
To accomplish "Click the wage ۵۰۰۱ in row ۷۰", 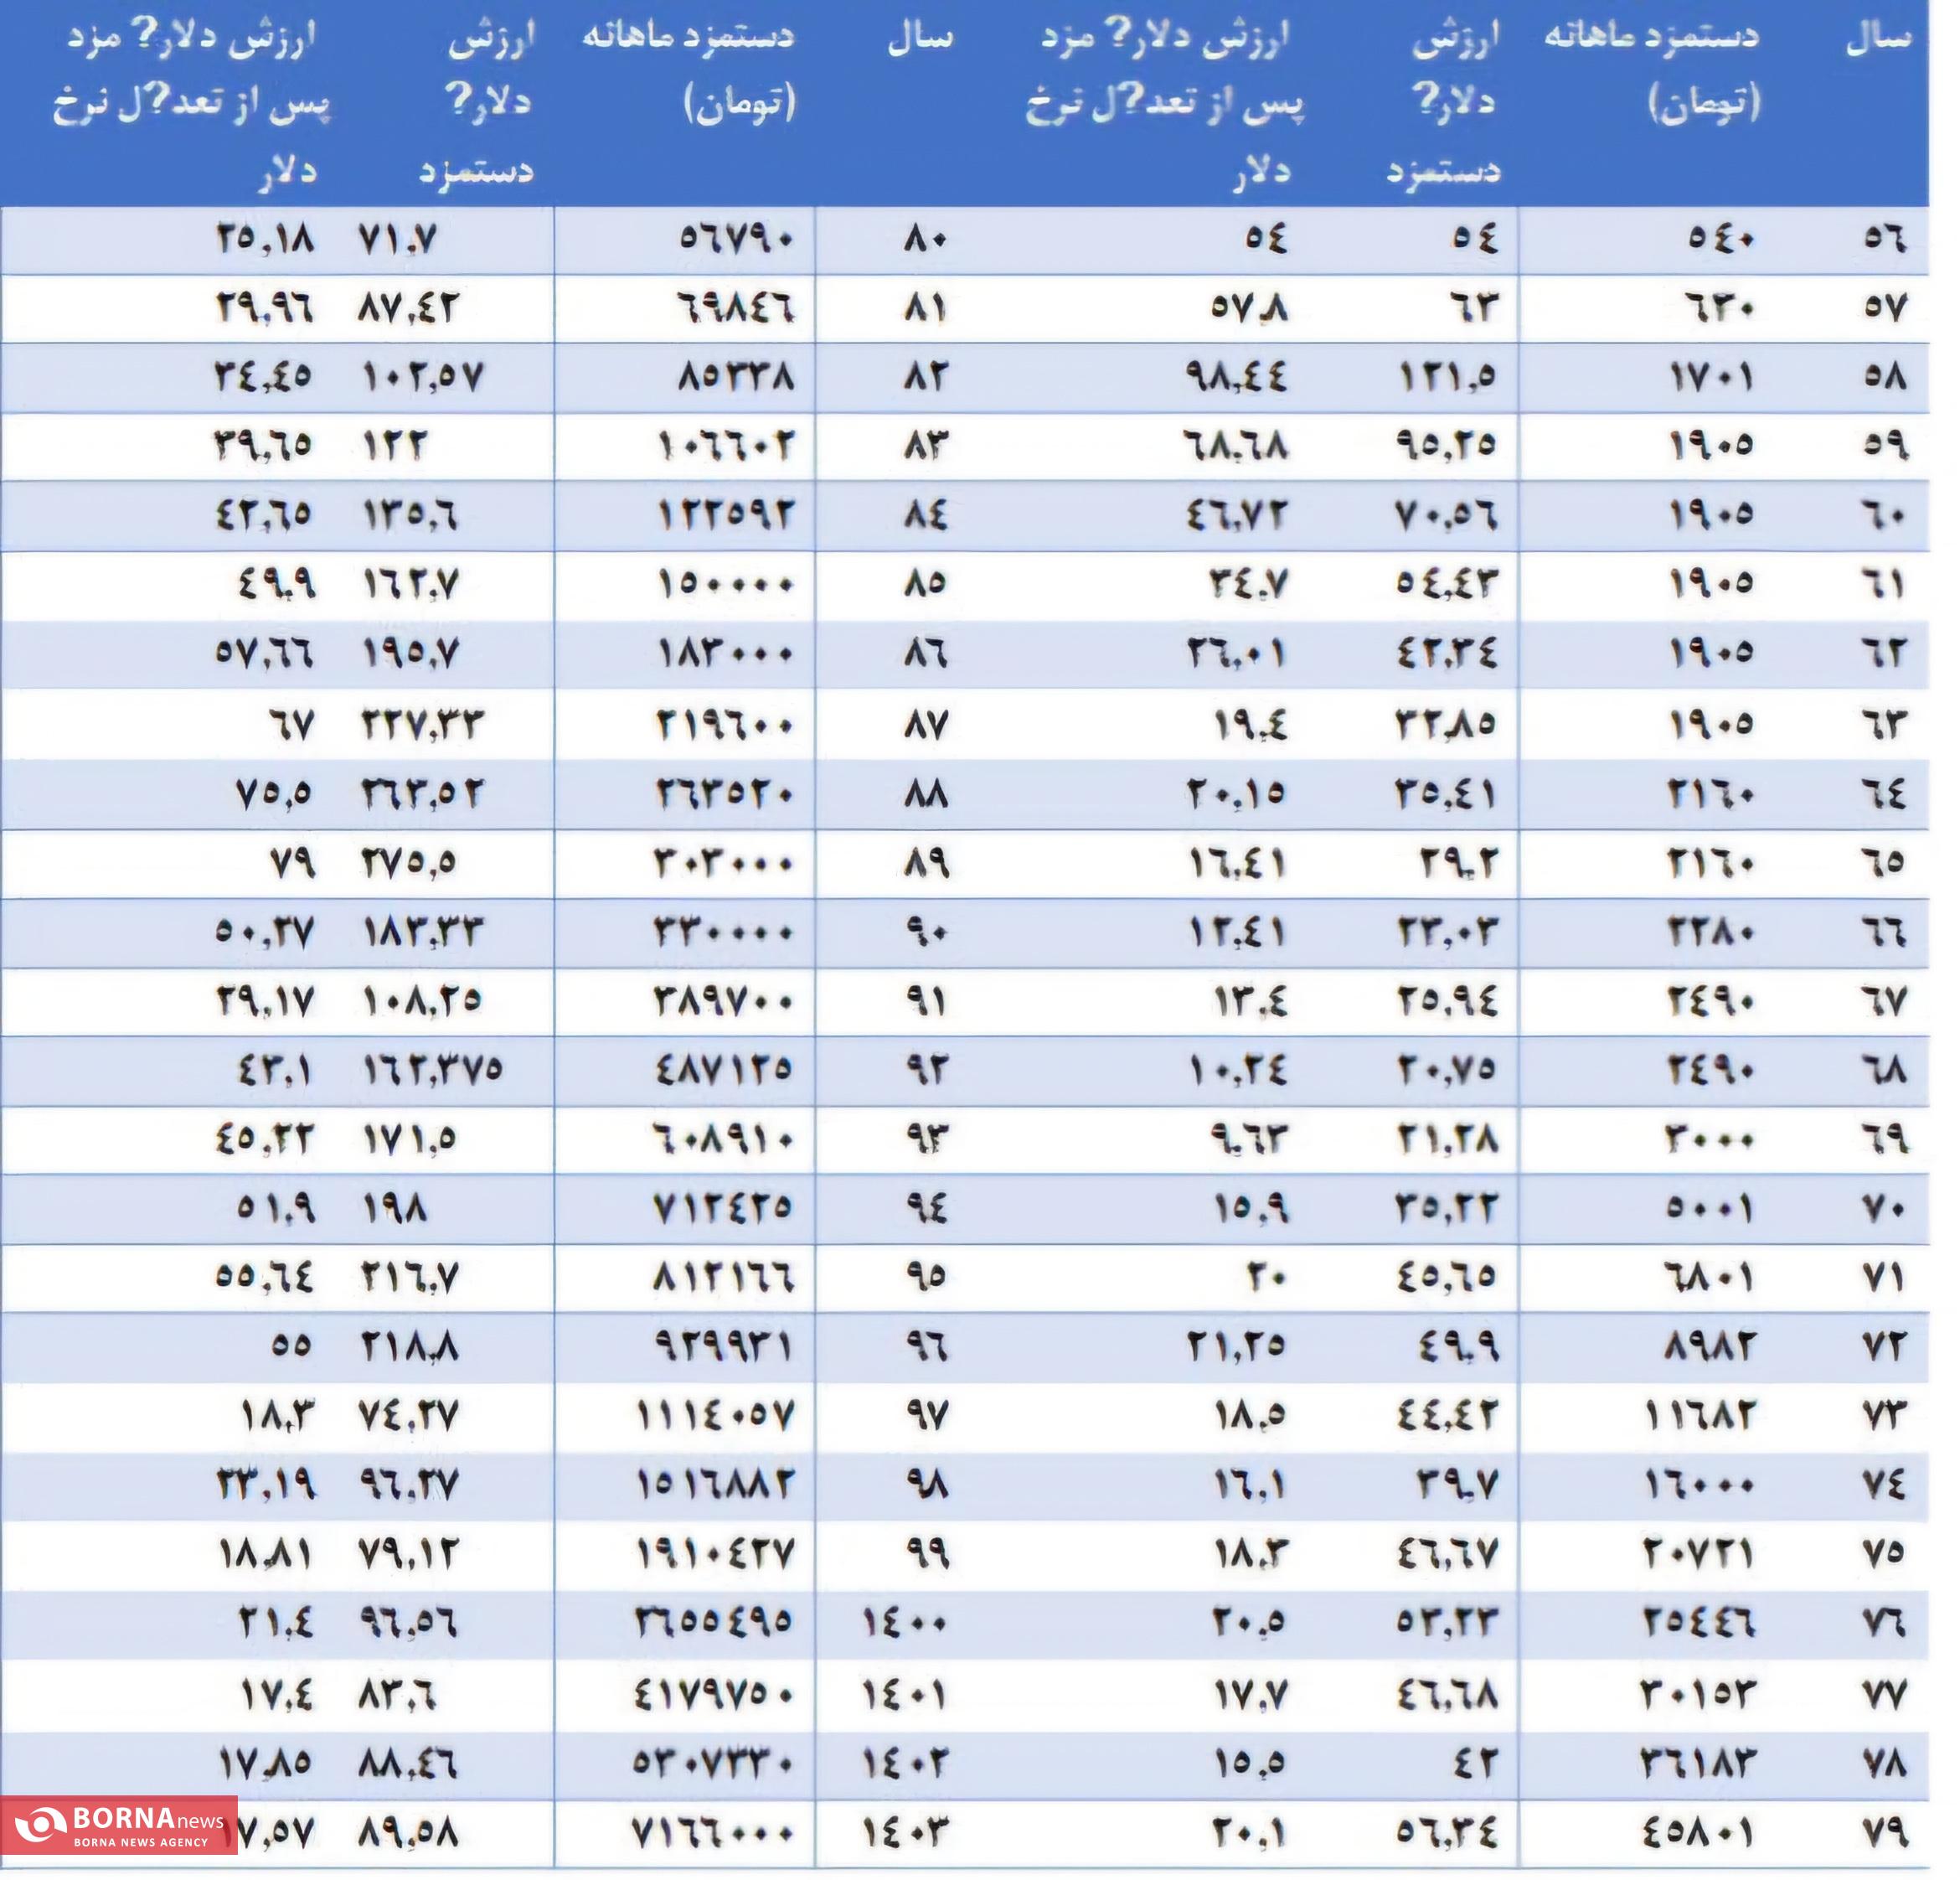I will [1711, 1208].
